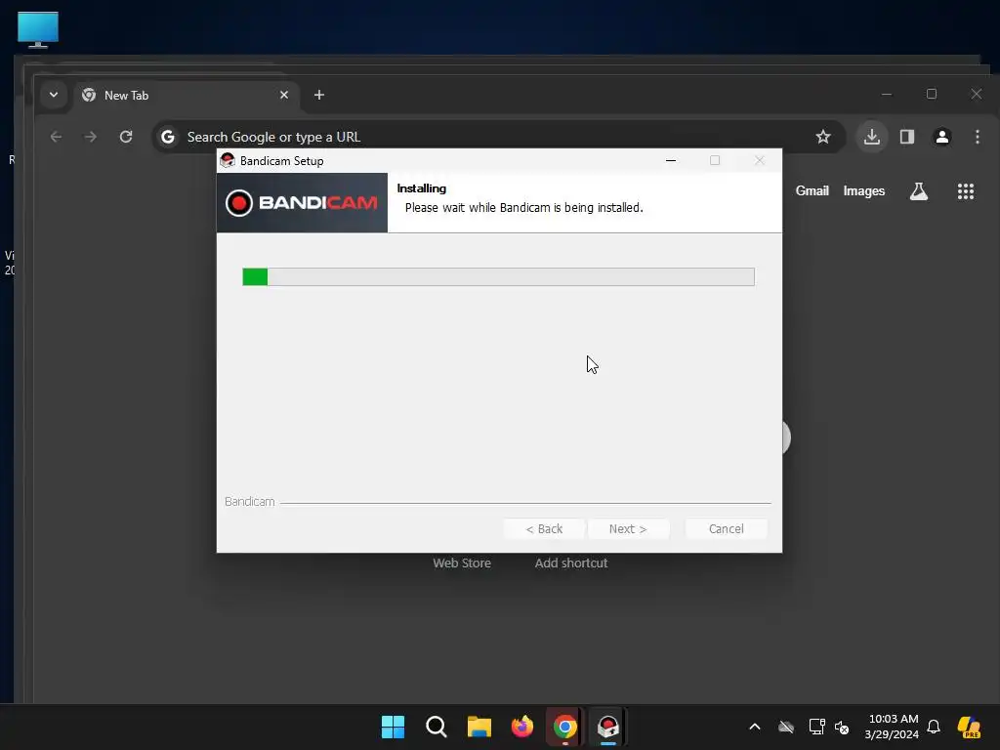Click the Web Store shortcut label

point(462,563)
